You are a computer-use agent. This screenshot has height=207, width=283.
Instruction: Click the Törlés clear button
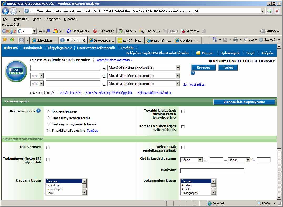(x=228, y=68)
